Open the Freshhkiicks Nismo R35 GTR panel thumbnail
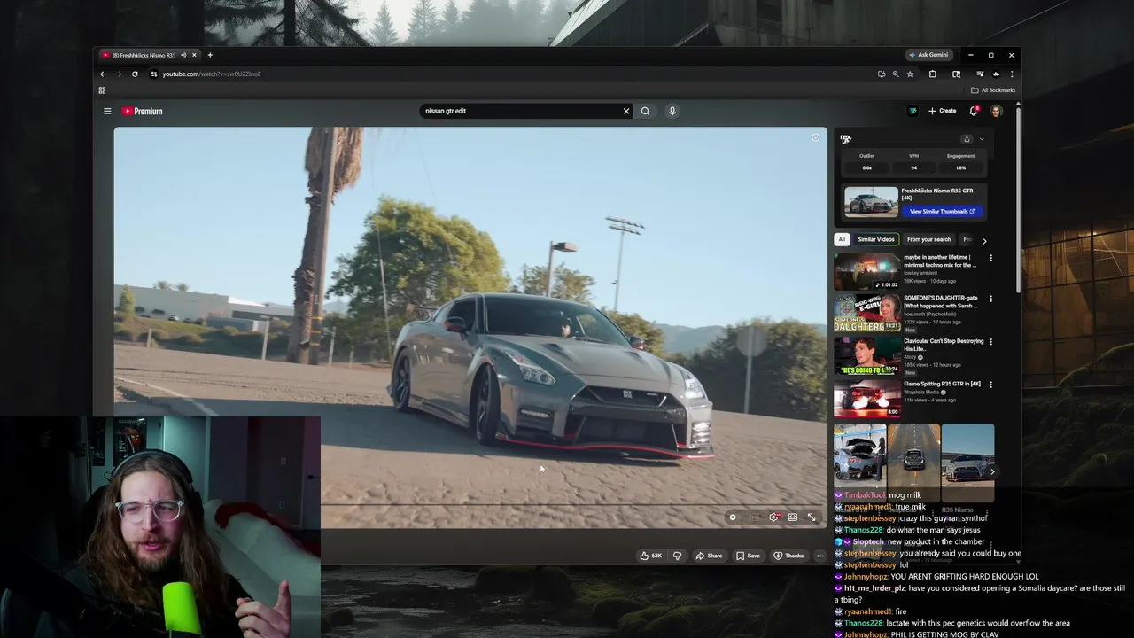The width and height of the screenshot is (1134, 638). point(871,202)
